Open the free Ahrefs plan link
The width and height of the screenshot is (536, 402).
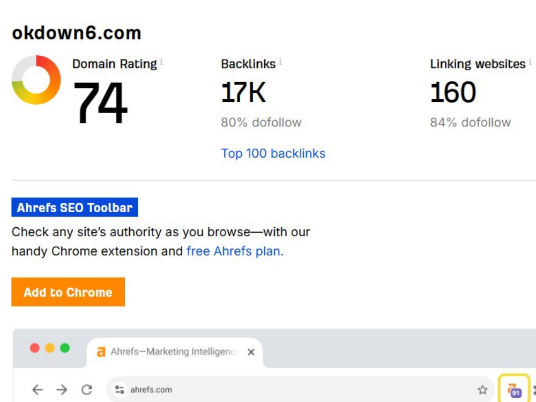click(235, 251)
